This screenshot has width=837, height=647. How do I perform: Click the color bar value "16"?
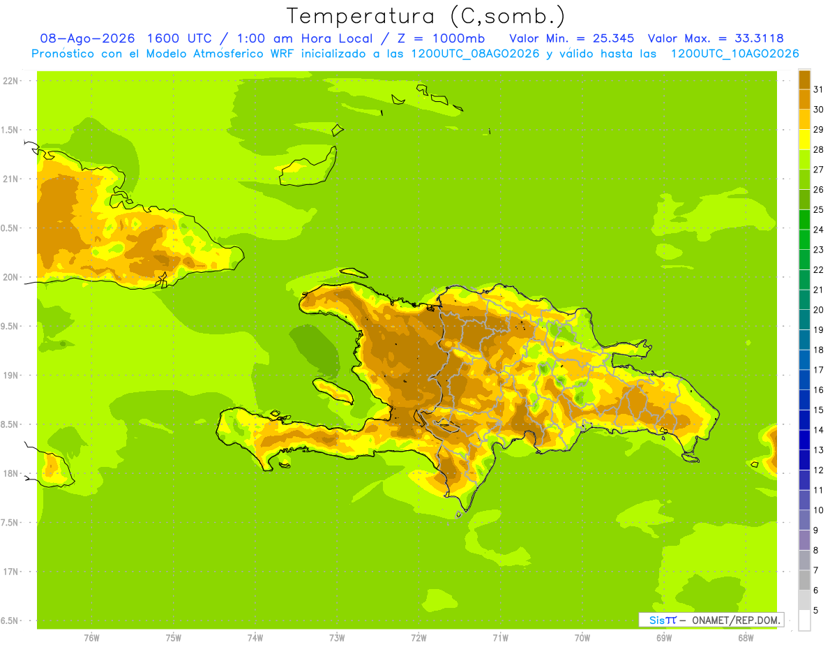click(819, 389)
